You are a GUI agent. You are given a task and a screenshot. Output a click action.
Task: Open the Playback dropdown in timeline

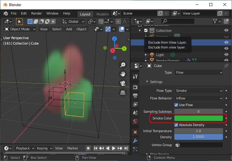point(25,148)
